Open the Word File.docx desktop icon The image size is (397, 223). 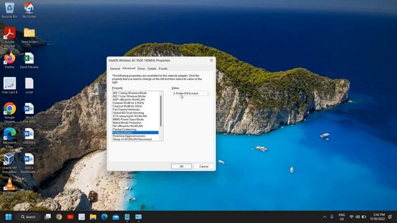click(x=29, y=112)
